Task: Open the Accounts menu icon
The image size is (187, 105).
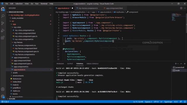Action: (3, 89)
